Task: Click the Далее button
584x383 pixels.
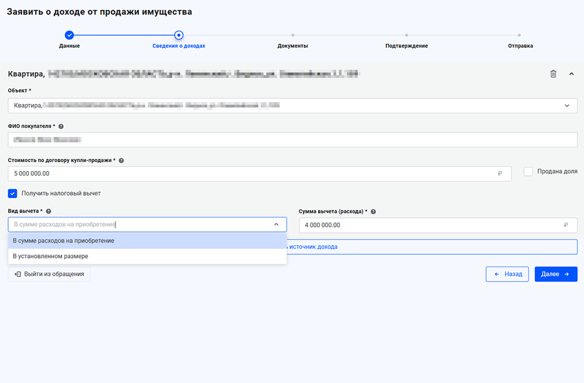Action: point(556,274)
